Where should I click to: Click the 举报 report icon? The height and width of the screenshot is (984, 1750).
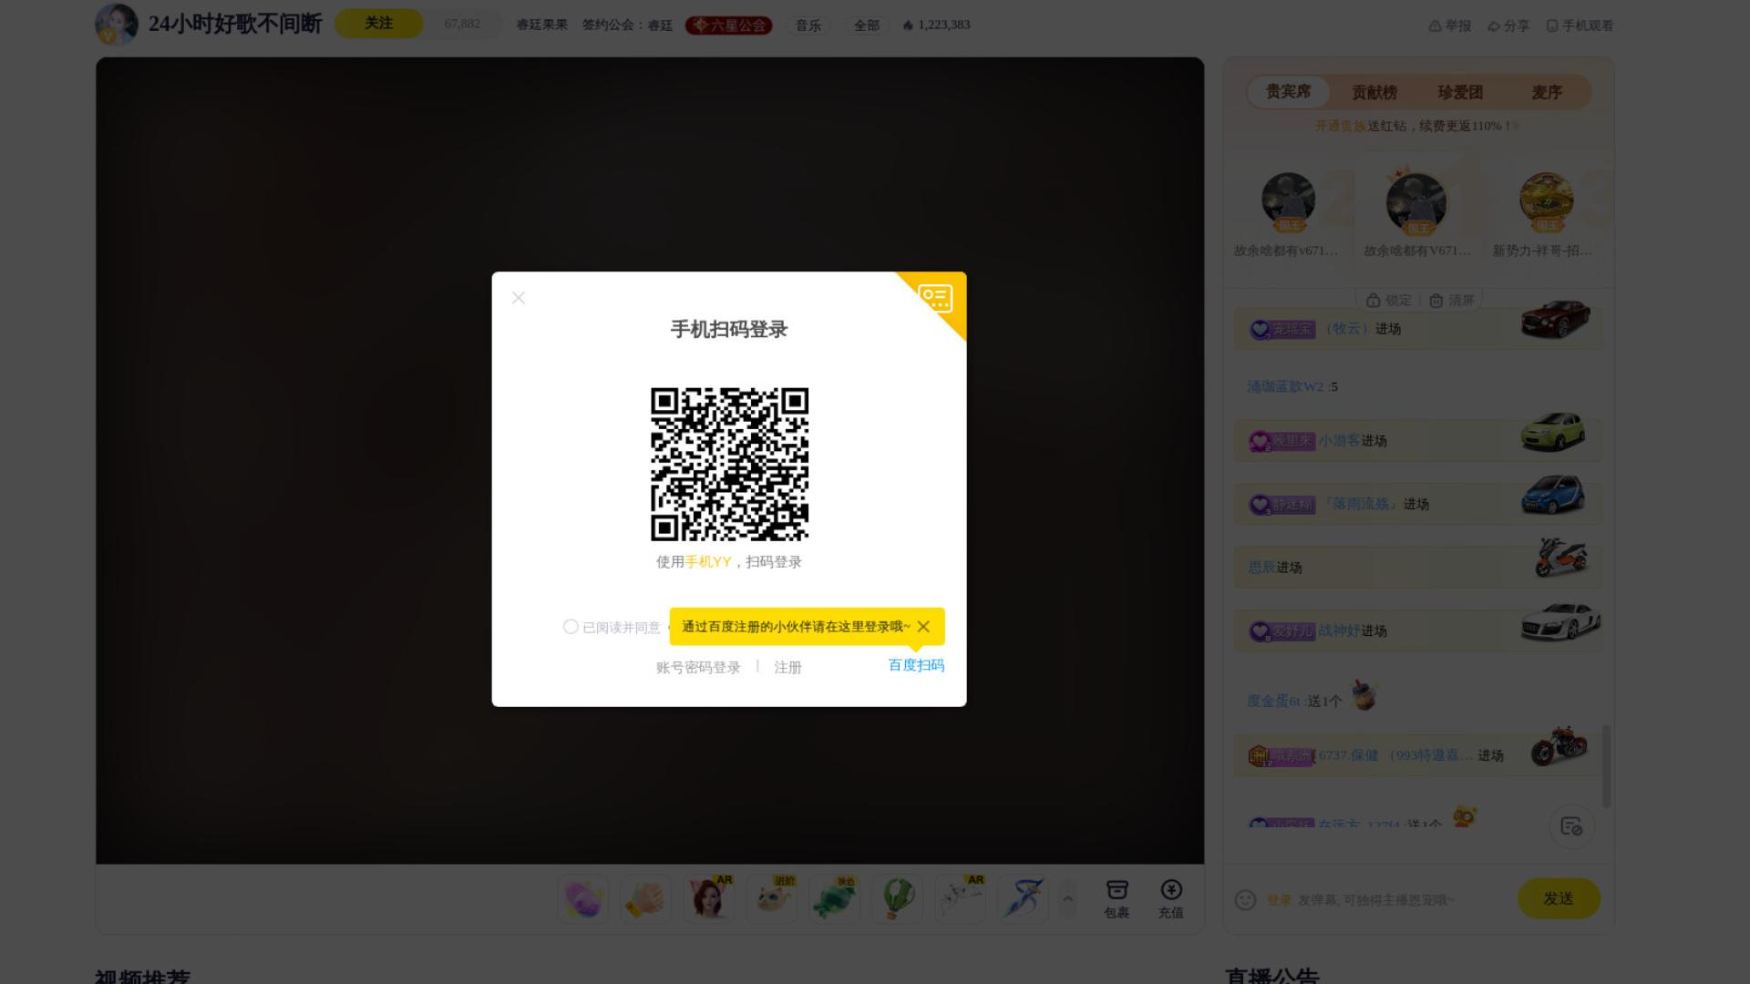[x=1449, y=26]
